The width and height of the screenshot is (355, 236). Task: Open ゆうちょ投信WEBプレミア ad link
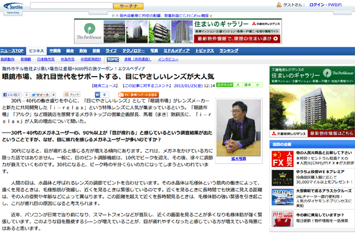pos(320,172)
